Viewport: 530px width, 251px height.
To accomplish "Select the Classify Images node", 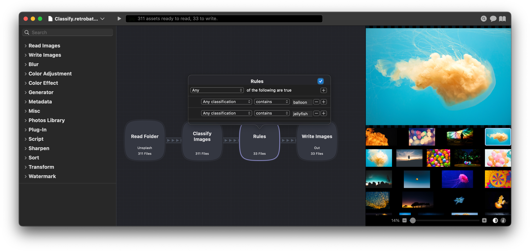I will pos(202,140).
